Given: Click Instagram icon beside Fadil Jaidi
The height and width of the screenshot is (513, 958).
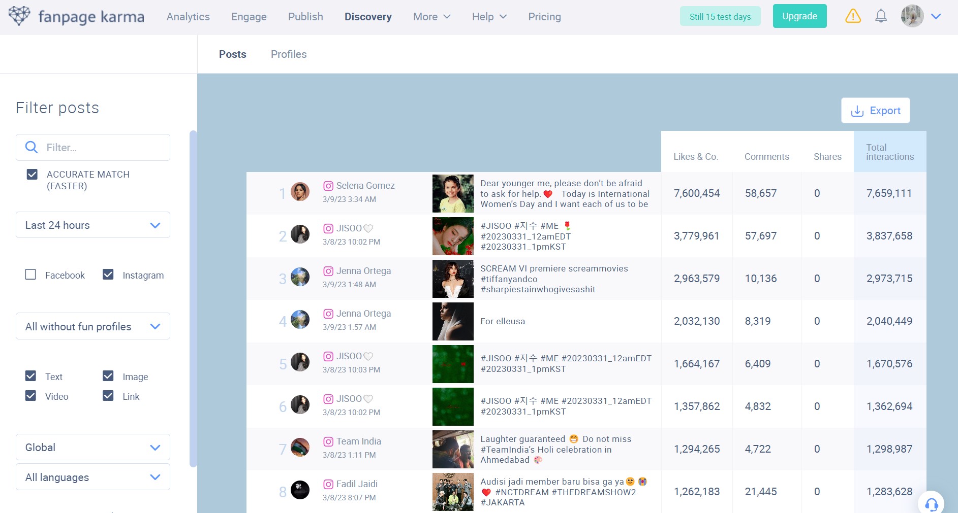Looking at the screenshot, I should tap(328, 484).
